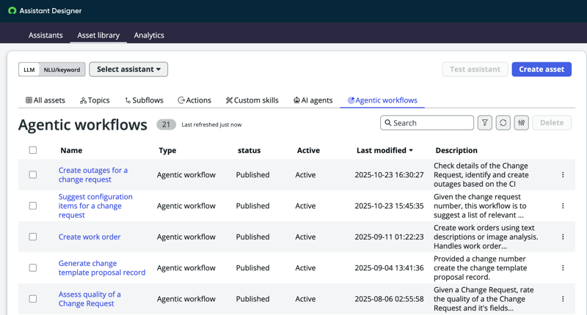Open row menu for Generate change template
The height and width of the screenshot is (315, 587).
[x=563, y=267]
